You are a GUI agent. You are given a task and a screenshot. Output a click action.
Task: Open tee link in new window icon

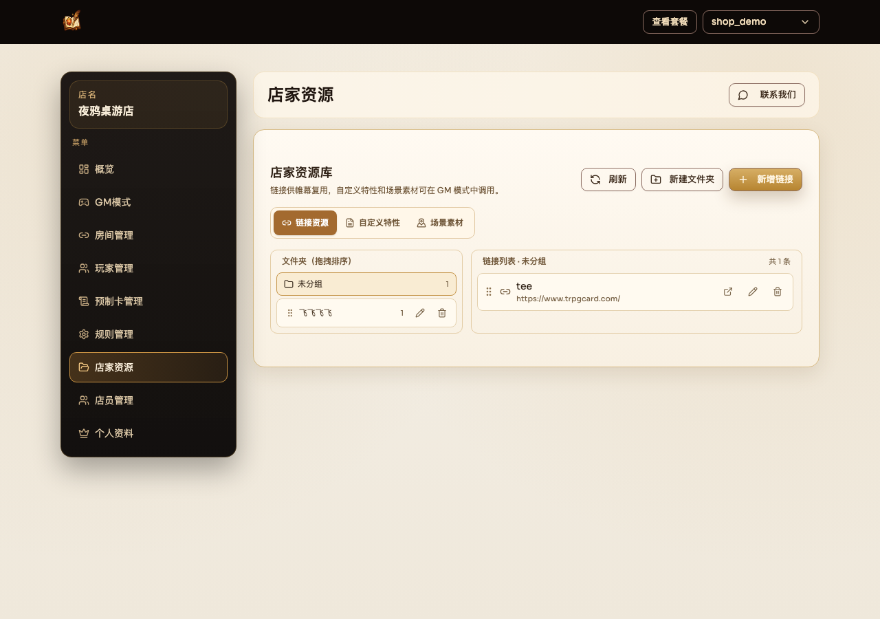(x=728, y=292)
